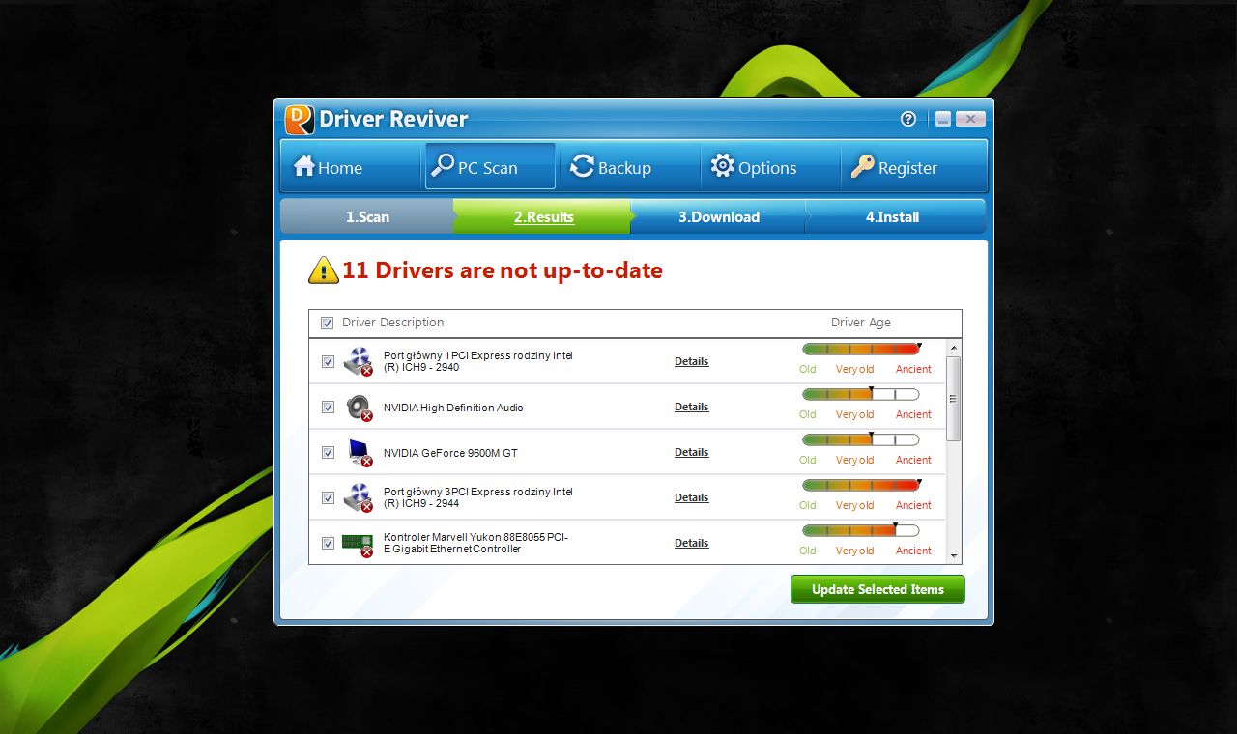Select the 1.Scan step
This screenshot has height=734, width=1237.
coord(367,217)
